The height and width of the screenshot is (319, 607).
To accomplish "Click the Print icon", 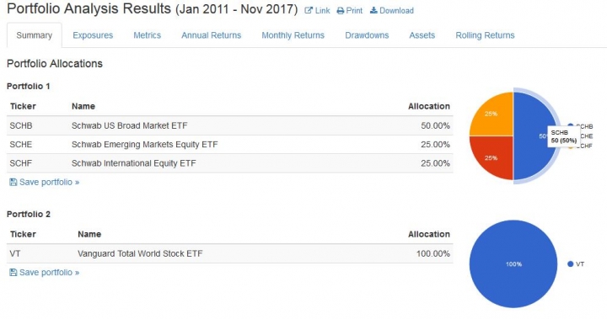I will pyautogui.click(x=341, y=11).
